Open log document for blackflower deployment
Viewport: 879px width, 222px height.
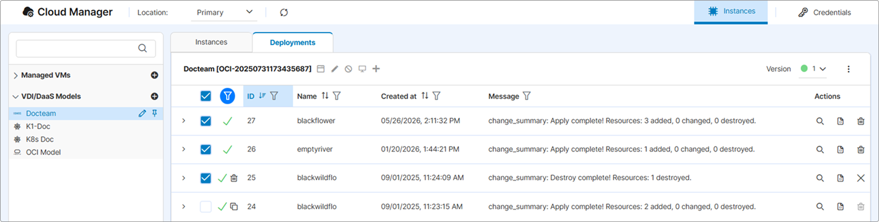pos(840,121)
